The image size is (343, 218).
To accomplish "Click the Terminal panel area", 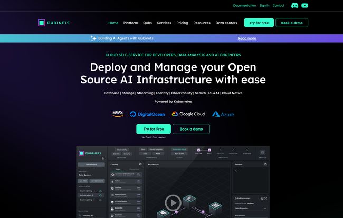I will 251,180.
